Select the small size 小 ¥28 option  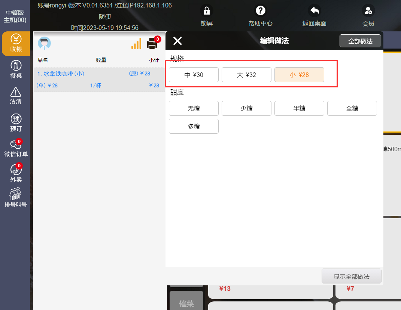coord(299,75)
